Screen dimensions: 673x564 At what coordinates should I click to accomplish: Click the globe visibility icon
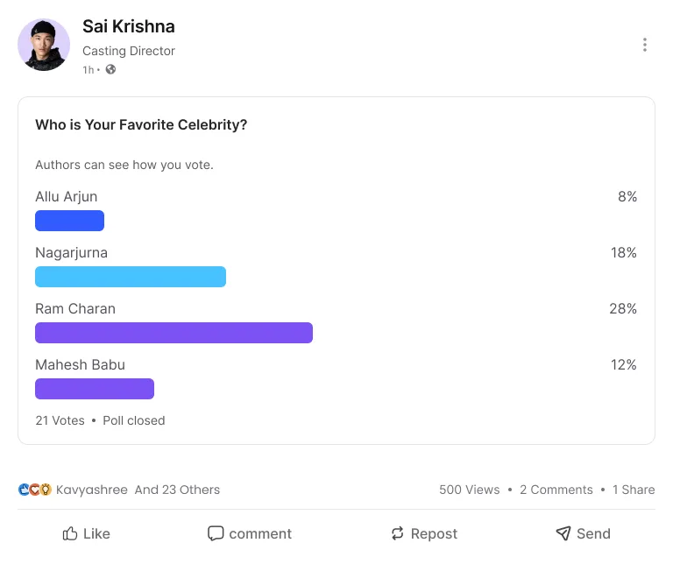[110, 69]
